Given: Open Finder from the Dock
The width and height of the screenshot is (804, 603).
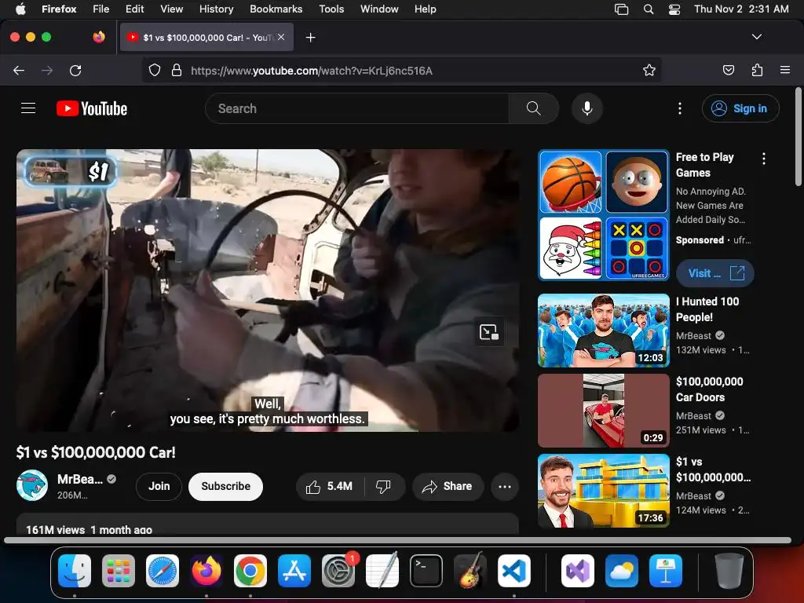Looking at the screenshot, I should point(75,571).
